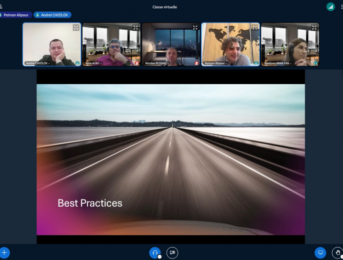Make Andrei CHIZILOV's webcam tile fullscreen

tap(76, 28)
